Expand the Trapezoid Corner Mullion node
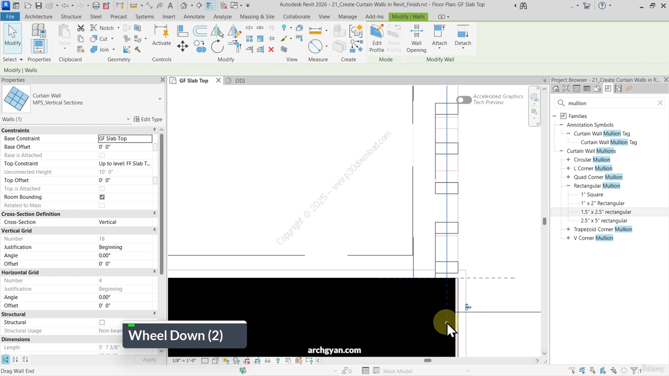Viewport: 669px width, 376px height. click(569, 229)
